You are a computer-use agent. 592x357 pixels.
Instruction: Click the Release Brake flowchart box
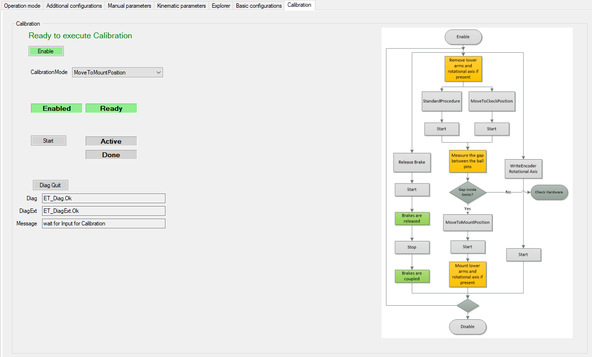point(412,162)
